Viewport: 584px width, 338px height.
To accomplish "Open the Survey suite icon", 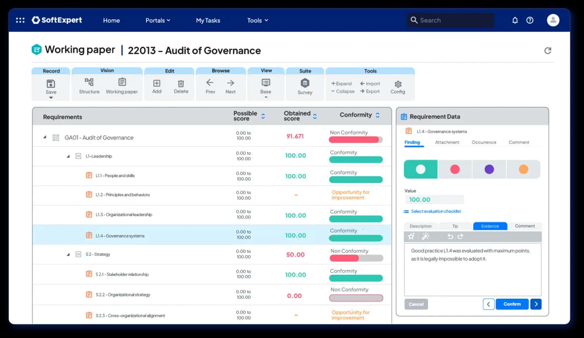I will tap(305, 83).
